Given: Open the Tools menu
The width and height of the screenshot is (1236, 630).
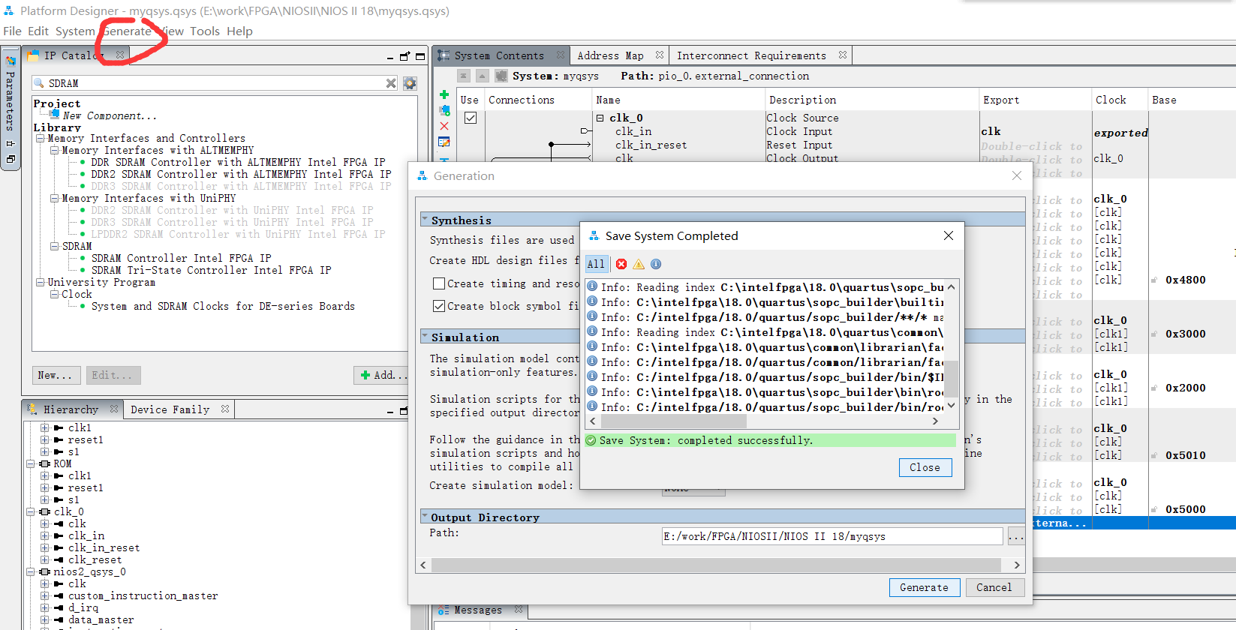Looking at the screenshot, I should click(205, 31).
